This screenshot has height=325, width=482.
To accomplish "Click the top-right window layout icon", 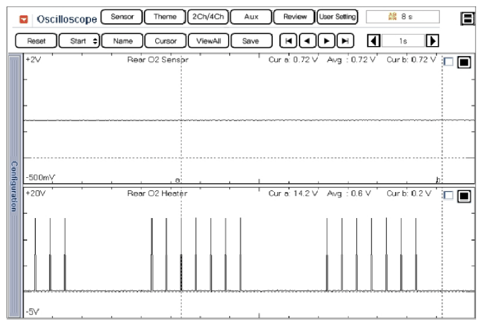I will click(x=472, y=19).
